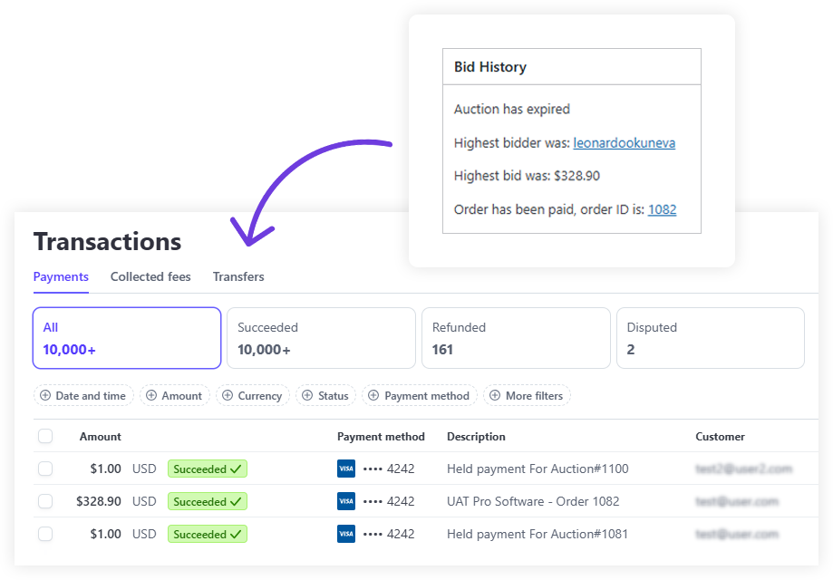Switch to the Collected fees tab
This screenshot has height=580, width=833.
pos(150,276)
